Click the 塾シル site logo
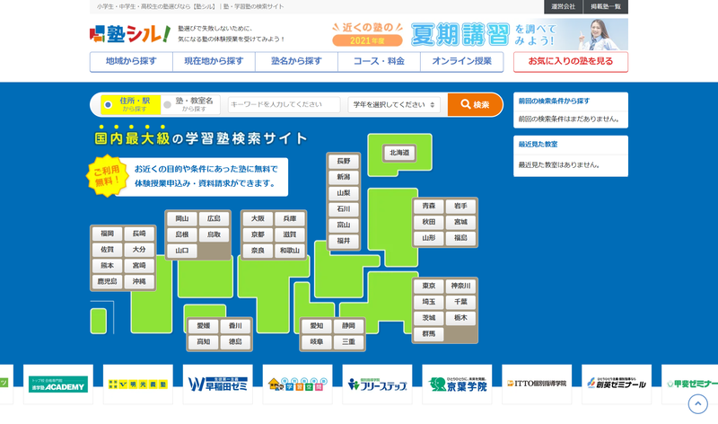The height and width of the screenshot is (424, 718). click(130, 34)
